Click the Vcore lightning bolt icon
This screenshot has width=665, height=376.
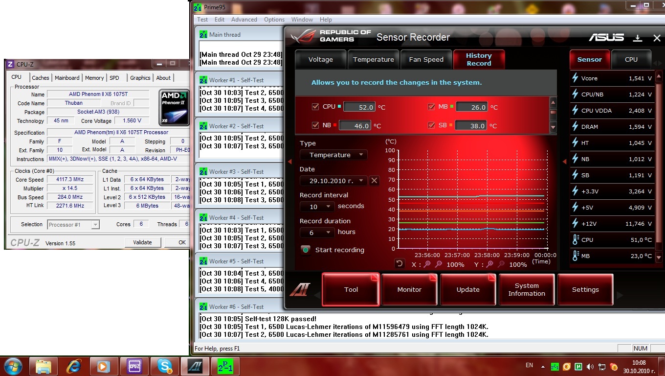[575, 78]
